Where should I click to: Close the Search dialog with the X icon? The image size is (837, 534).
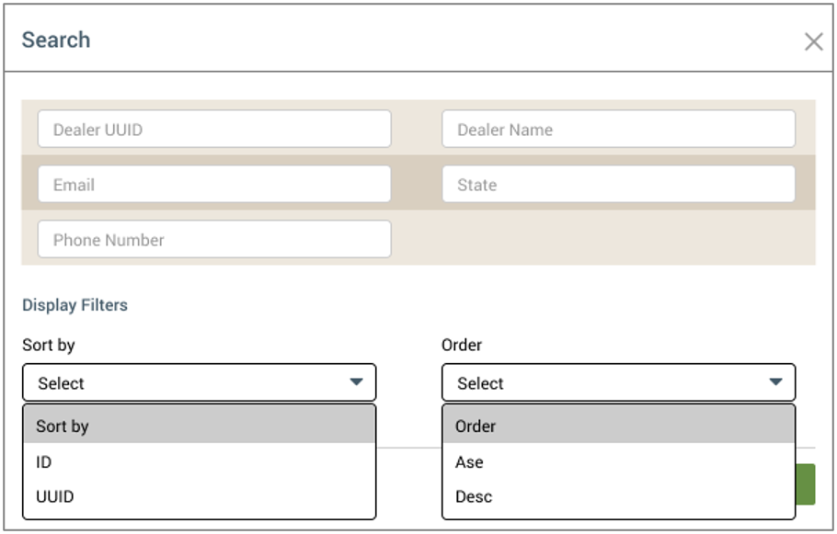pyautogui.click(x=813, y=41)
